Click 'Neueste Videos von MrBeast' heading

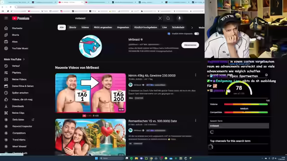pos(77,68)
